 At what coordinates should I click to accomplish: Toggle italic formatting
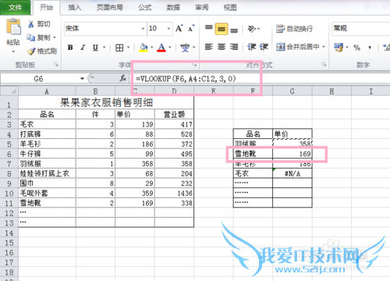pyautogui.click(x=83, y=48)
